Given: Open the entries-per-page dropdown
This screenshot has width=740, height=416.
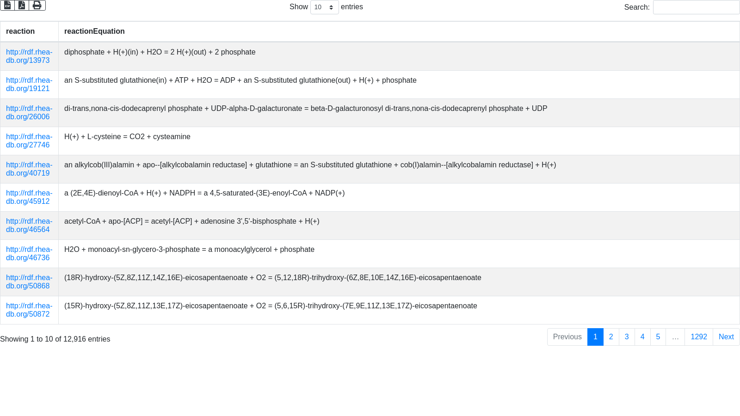Looking at the screenshot, I should click(x=324, y=7).
